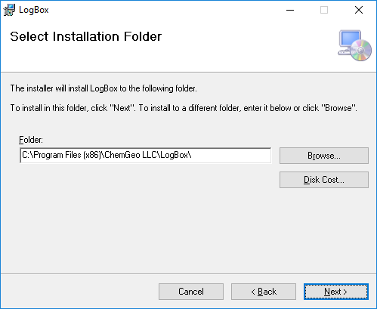Cancel the LogBox installation
Image resolution: width=377 pixels, height=309 pixels.
pyautogui.click(x=191, y=292)
